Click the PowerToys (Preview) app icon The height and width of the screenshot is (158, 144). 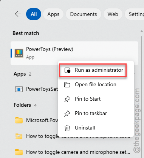coord(19,53)
